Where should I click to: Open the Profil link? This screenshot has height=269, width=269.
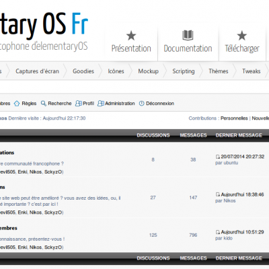coord(88,104)
